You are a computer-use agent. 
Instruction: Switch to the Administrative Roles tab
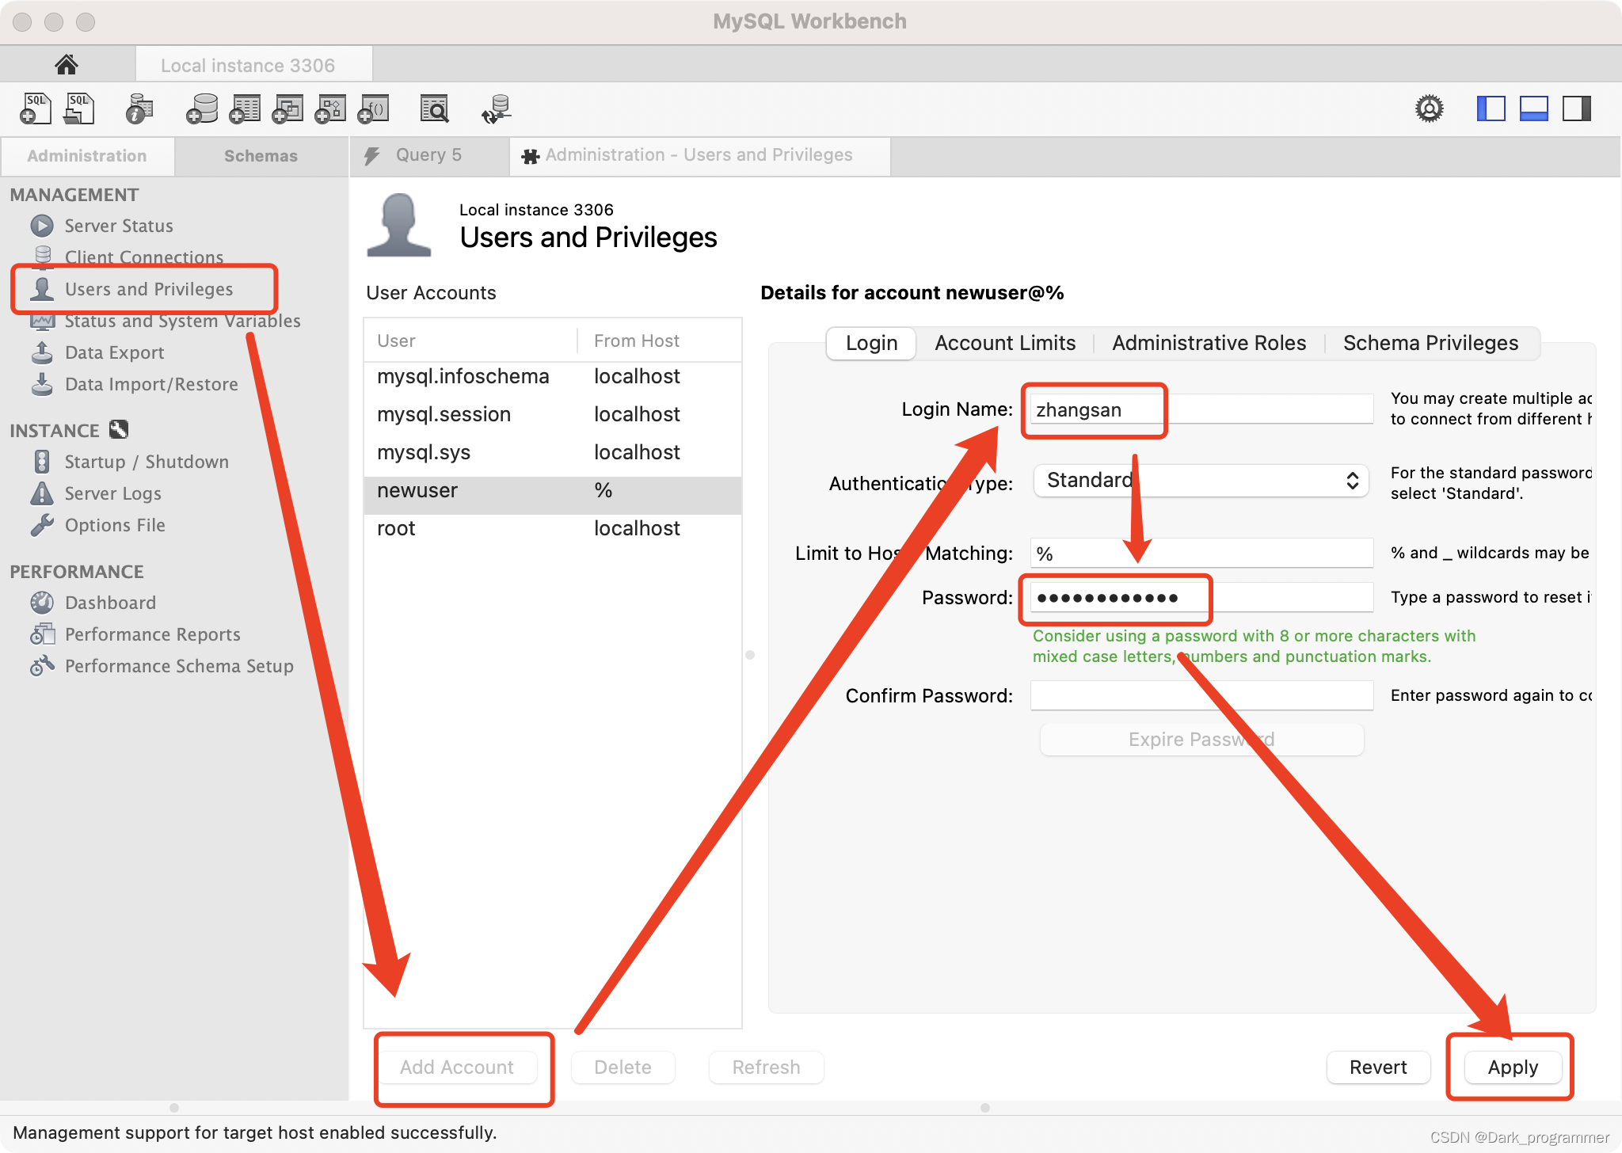coord(1209,342)
